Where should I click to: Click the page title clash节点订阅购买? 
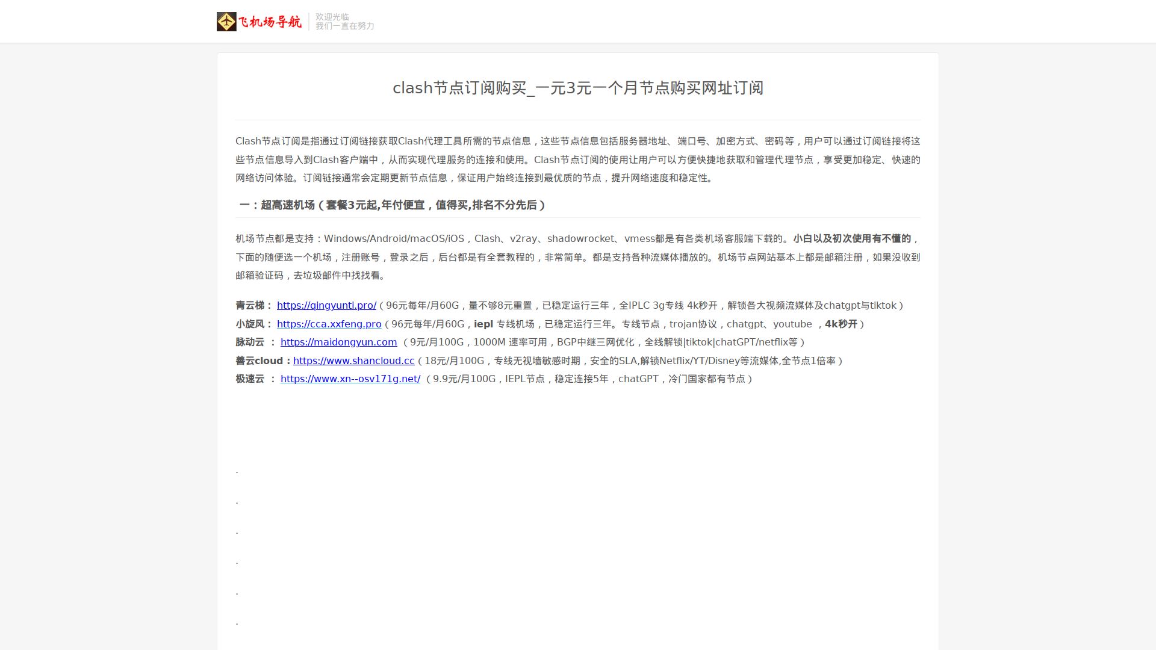coord(577,88)
